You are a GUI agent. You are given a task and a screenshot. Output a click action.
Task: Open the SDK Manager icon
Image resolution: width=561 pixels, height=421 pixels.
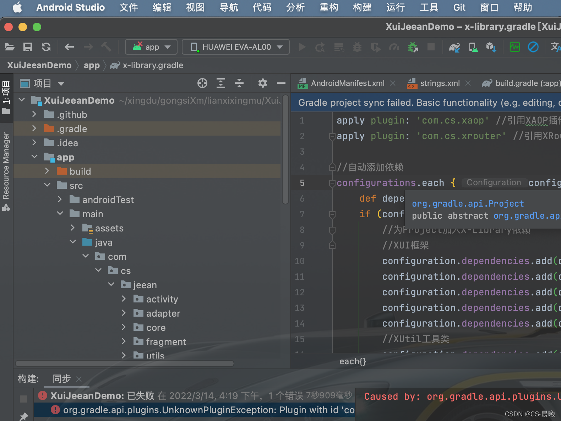[x=491, y=47]
